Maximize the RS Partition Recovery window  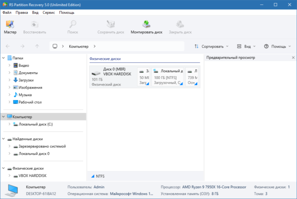pyautogui.click(x=276, y=5)
